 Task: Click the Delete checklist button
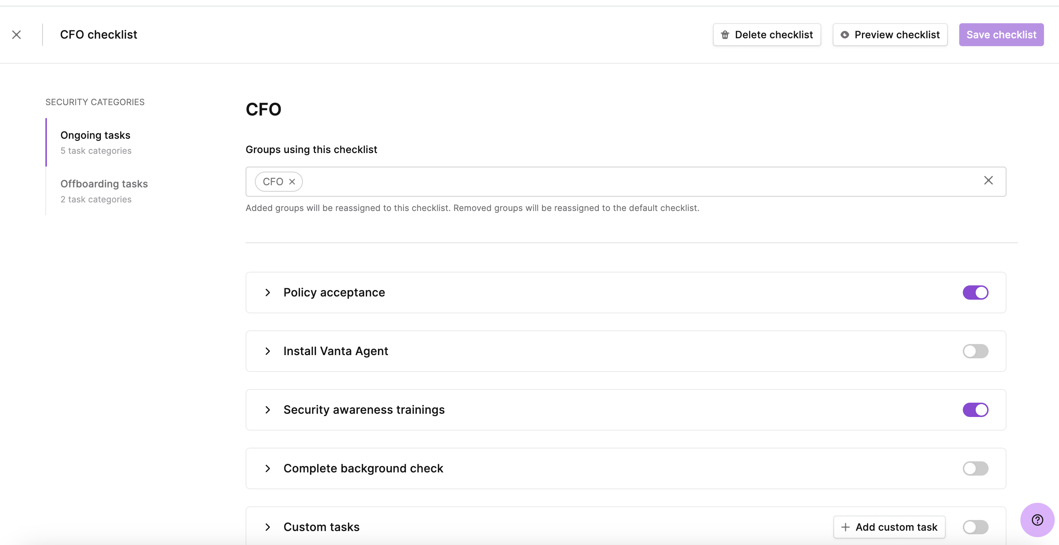(x=767, y=35)
